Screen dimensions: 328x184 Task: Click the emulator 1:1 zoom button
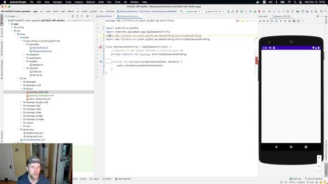pyautogui.click(x=319, y=167)
